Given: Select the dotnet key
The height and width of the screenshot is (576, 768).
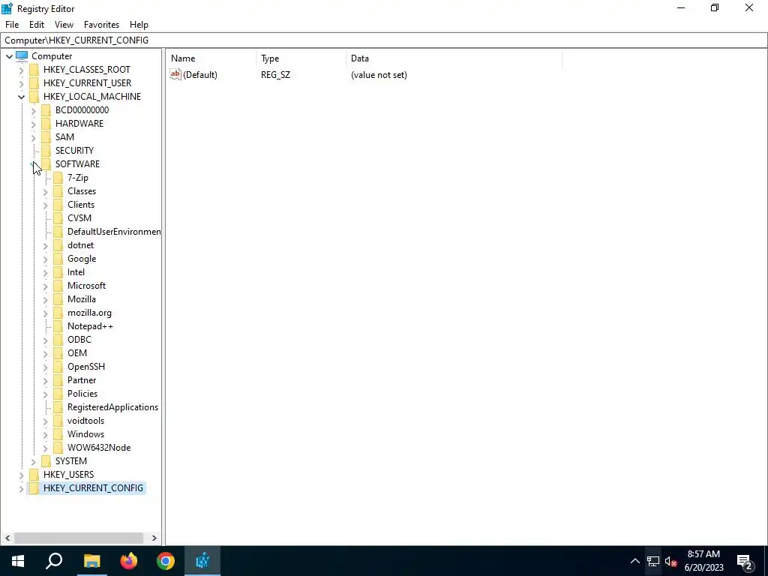Looking at the screenshot, I should tap(80, 245).
